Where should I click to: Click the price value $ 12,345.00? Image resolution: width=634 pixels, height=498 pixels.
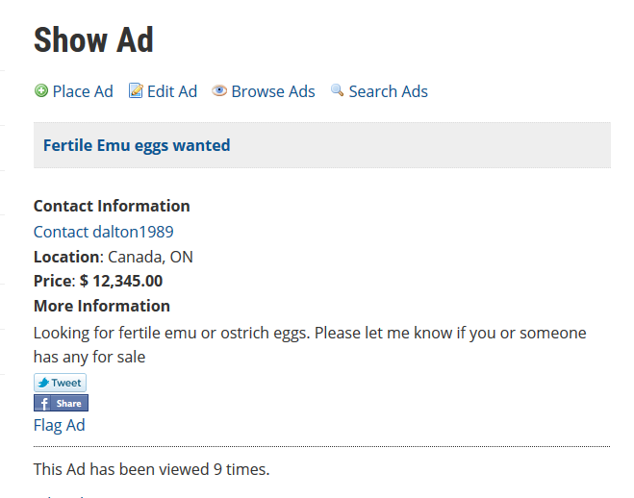click(121, 282)
